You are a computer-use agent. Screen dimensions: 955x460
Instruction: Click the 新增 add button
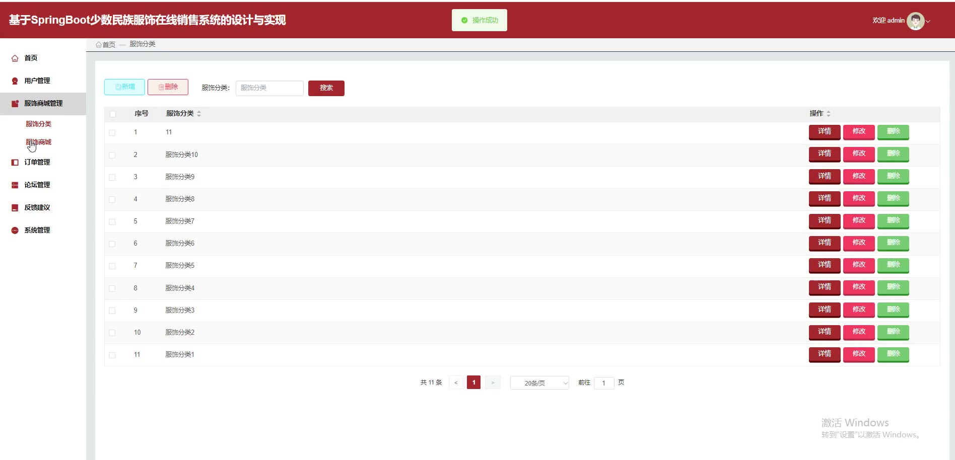click(x=124, y=87)
